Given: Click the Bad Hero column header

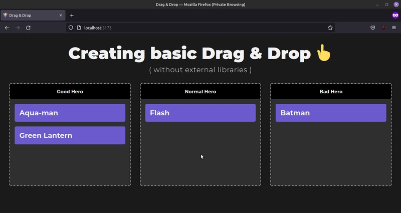Looking at the screenshot, I should tap(331, 92).
